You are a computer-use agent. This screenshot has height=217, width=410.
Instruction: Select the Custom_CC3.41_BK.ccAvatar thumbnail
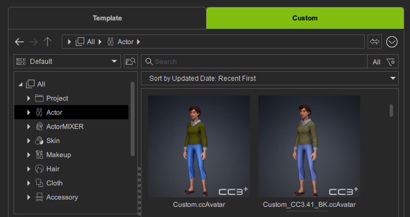pos(309,146)
